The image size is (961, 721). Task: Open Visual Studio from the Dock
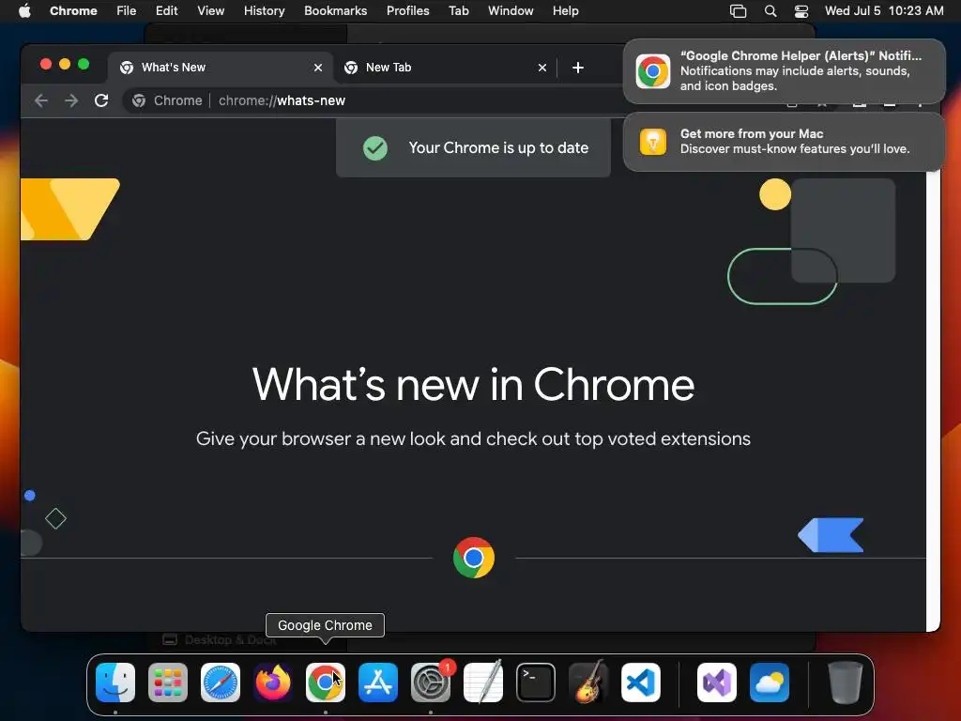[717, 683]
